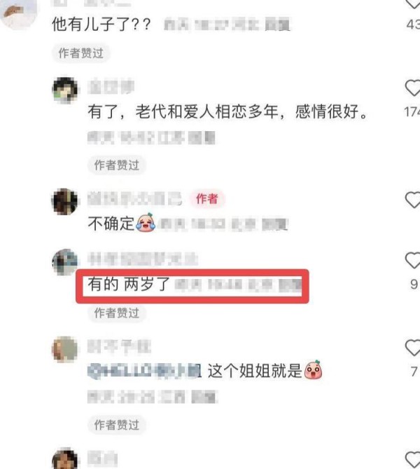
Task: Open avatar of "这个姐姐就是" commenter
Action: pos(65,349)
